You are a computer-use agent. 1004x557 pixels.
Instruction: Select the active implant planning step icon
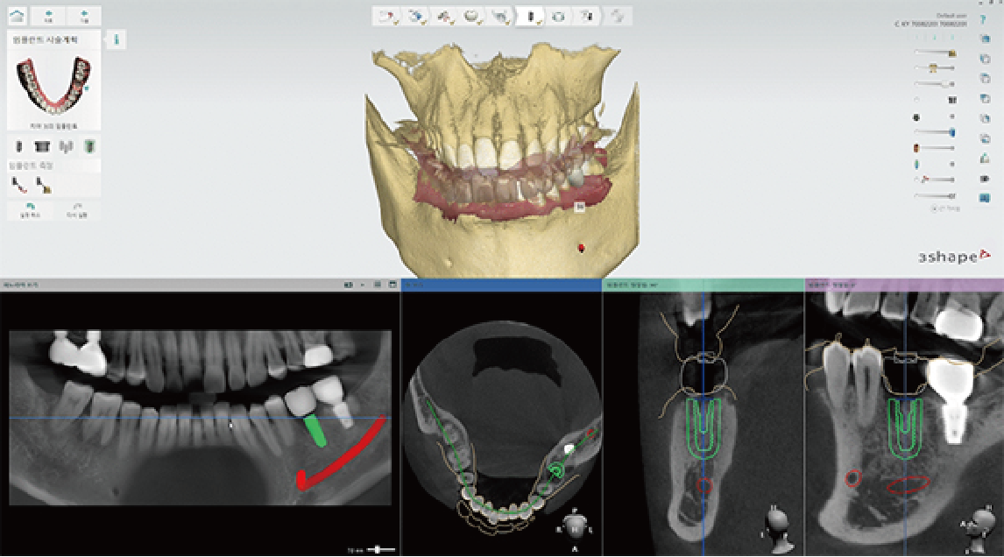(529, 17)
